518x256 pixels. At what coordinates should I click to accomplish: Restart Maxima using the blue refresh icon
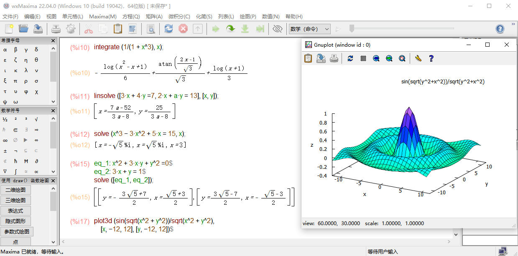(168, 29)
